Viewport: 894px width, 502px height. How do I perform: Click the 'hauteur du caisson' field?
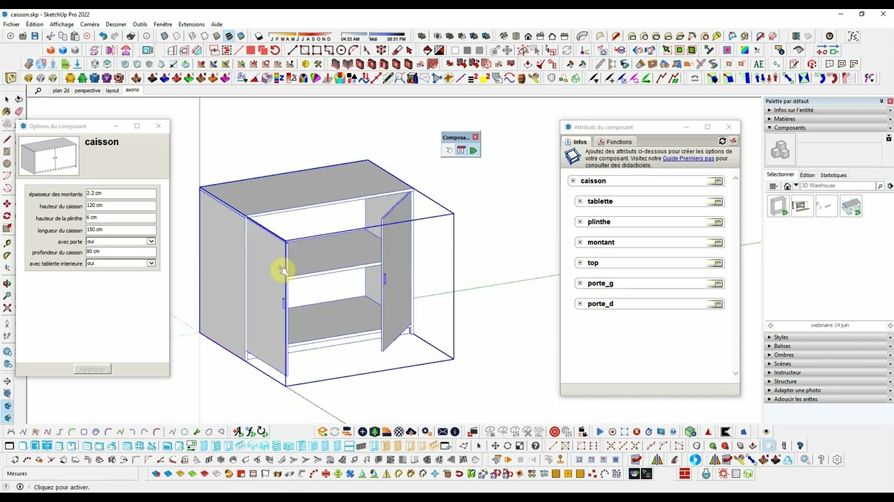click(120, 206)
